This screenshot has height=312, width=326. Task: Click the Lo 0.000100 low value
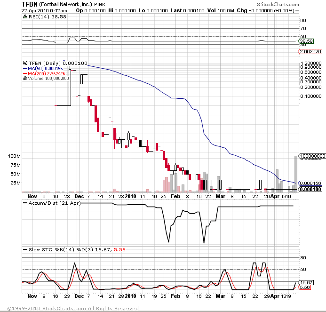point(153,10)
